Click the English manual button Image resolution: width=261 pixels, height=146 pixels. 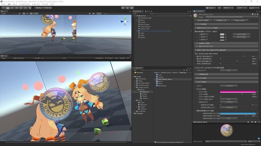[x=239, y=20]
